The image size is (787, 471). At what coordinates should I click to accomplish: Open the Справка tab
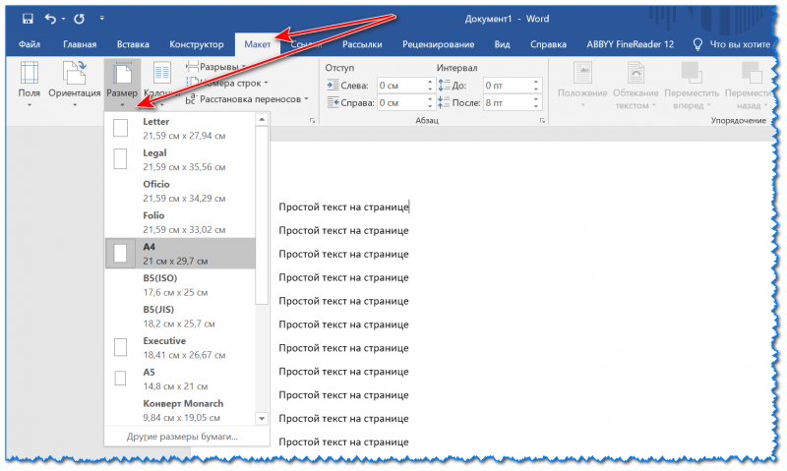[548, 44]
